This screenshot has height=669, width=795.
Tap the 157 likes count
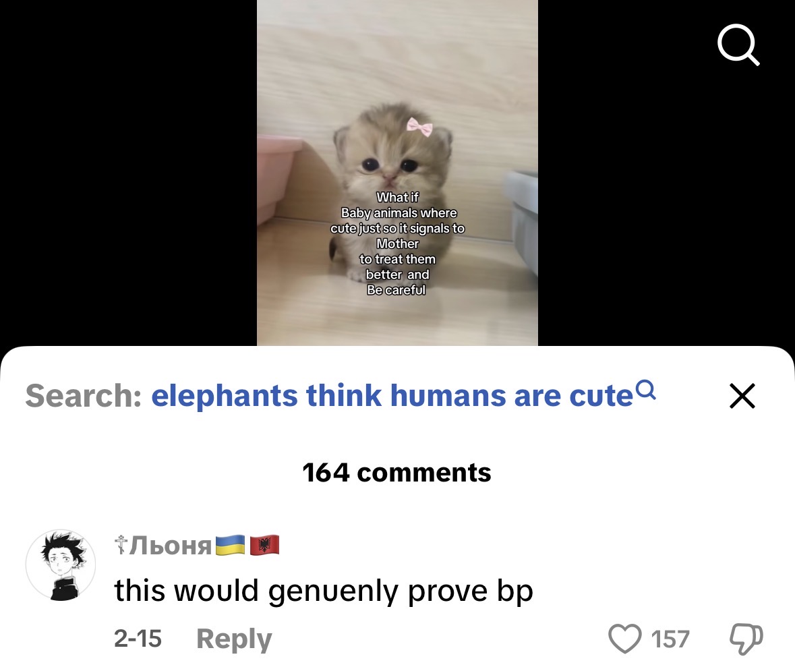click(670, 639)
